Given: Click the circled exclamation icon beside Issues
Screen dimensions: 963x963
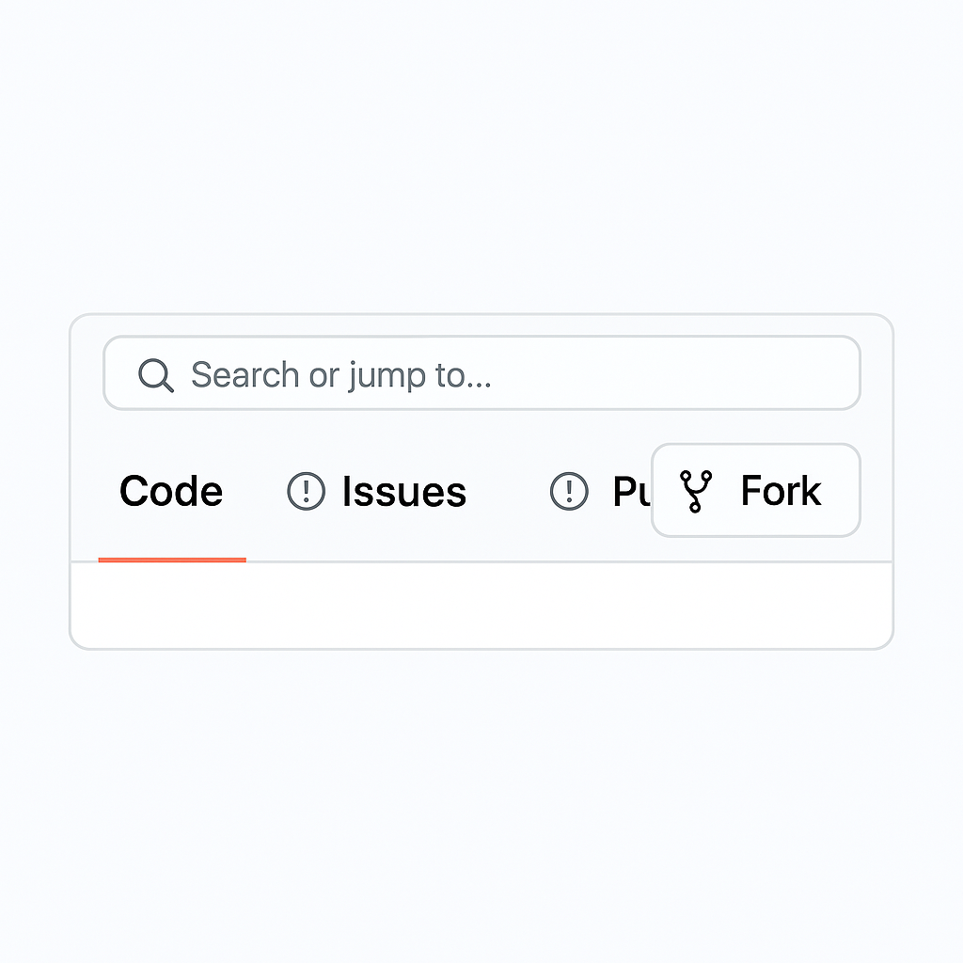Looking at the screenshot, I should click(x=306, y=491).
